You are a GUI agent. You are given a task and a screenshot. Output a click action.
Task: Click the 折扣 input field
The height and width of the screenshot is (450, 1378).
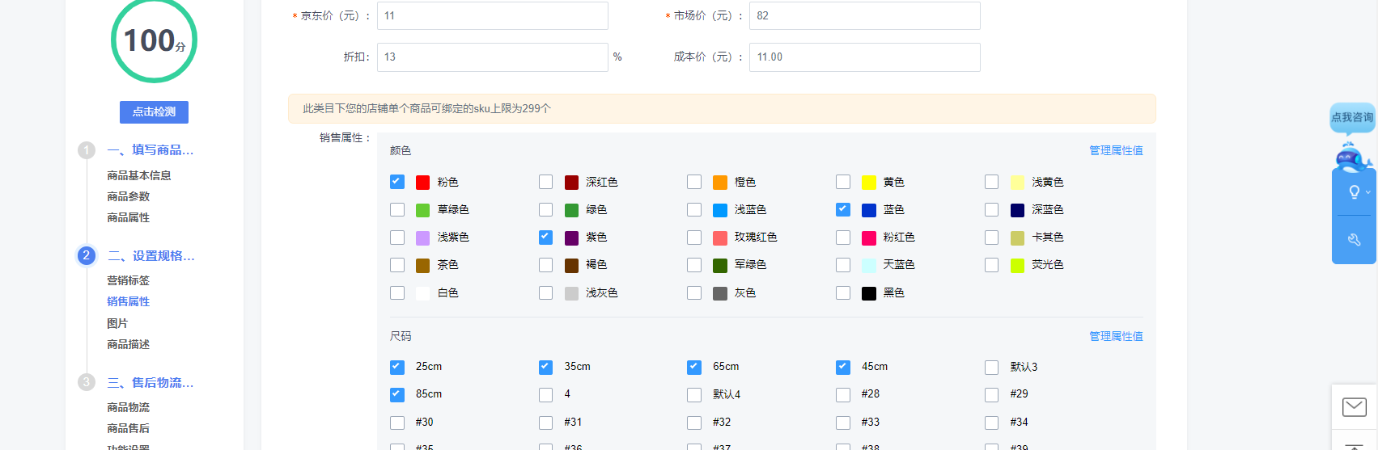point(492,57)
